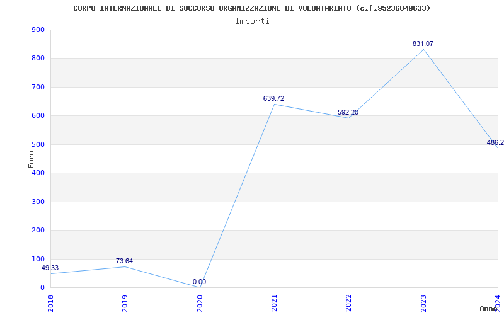
Task: Click the partially visible 486.2 data label
Action: click(495, 143)
